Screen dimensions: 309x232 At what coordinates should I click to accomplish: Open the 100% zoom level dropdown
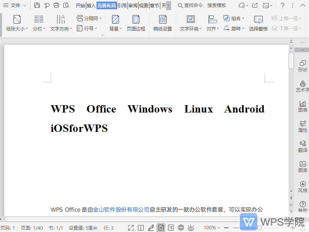(212, 228)
